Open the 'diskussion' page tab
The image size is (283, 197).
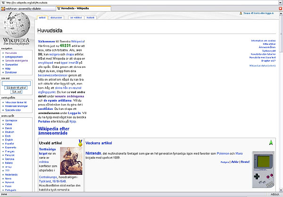(56, 17)
